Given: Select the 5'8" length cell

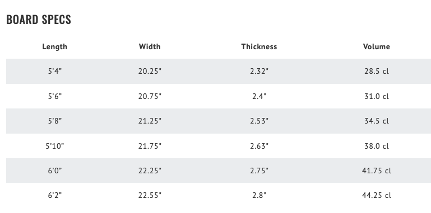Looking at the screenshot, I should point(55,121).
